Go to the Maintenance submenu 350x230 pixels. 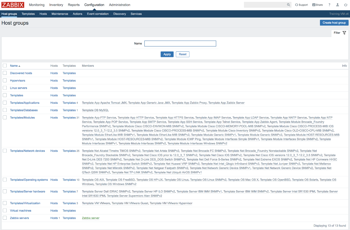coord(60,14)
